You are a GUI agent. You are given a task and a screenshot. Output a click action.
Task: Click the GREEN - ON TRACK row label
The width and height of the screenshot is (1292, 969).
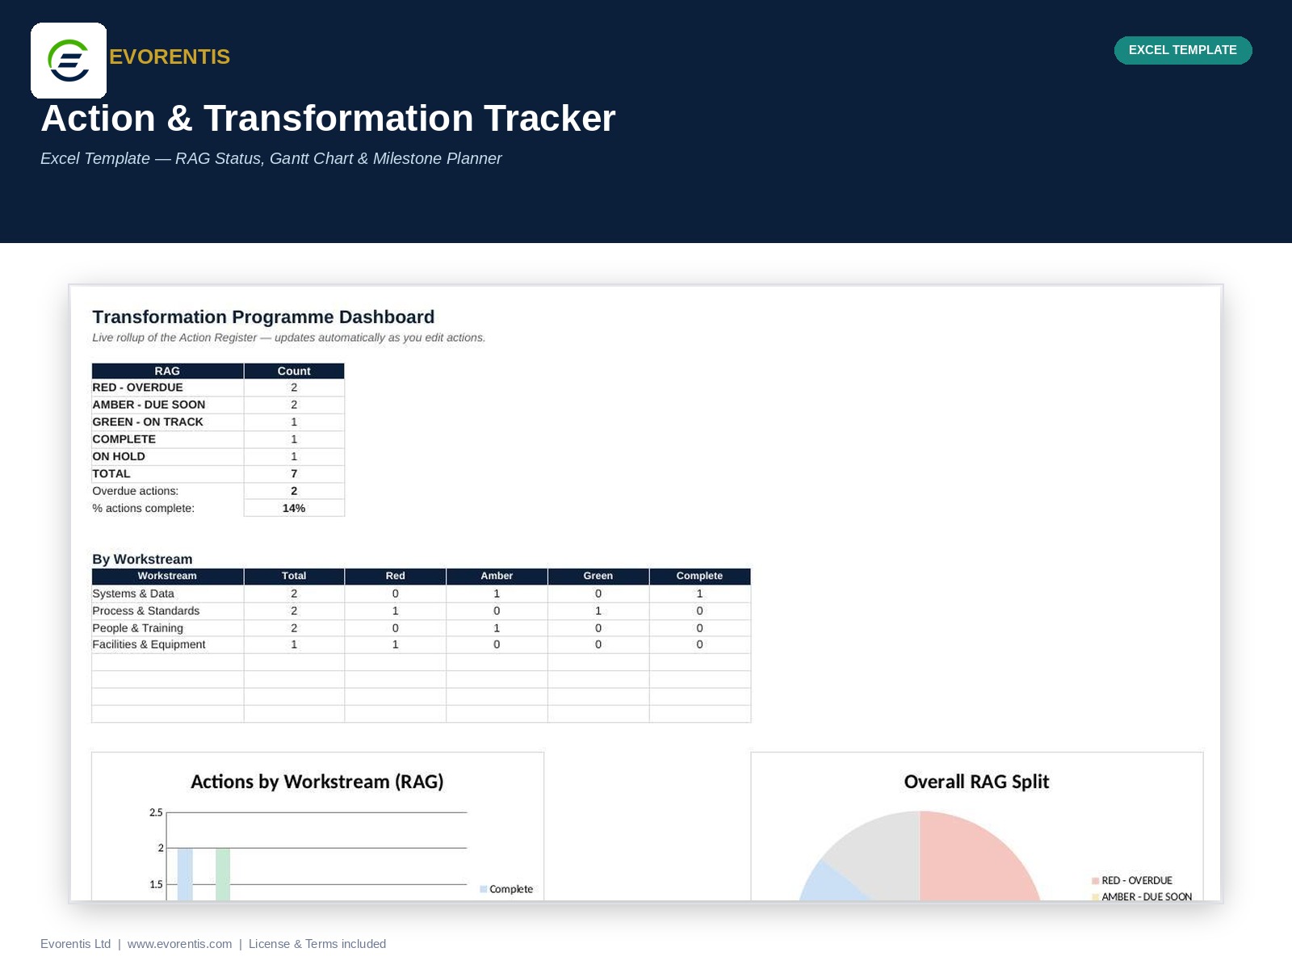tap(148, 422)
